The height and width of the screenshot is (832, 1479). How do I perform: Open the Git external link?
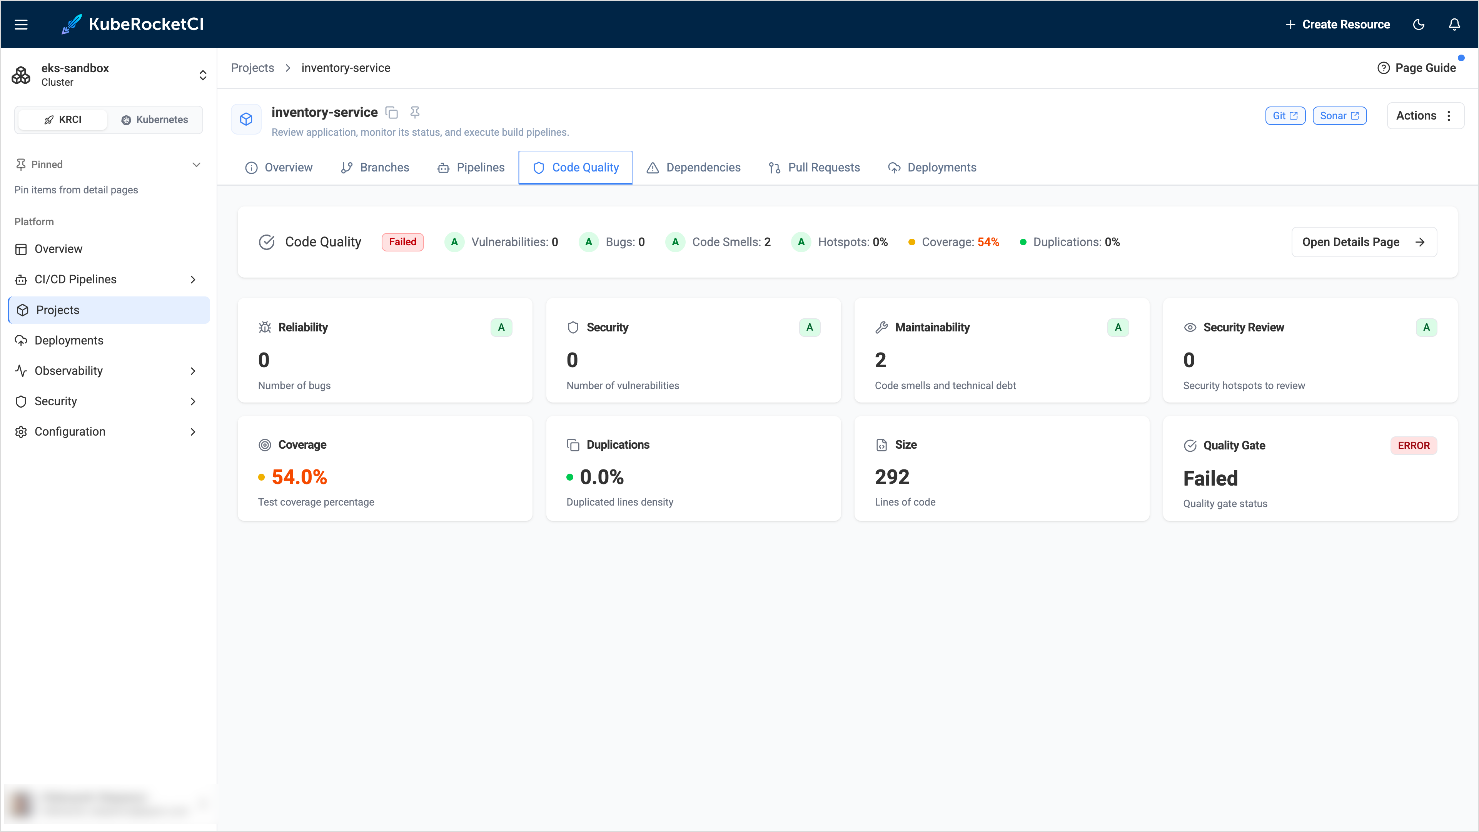(1285, 115)
